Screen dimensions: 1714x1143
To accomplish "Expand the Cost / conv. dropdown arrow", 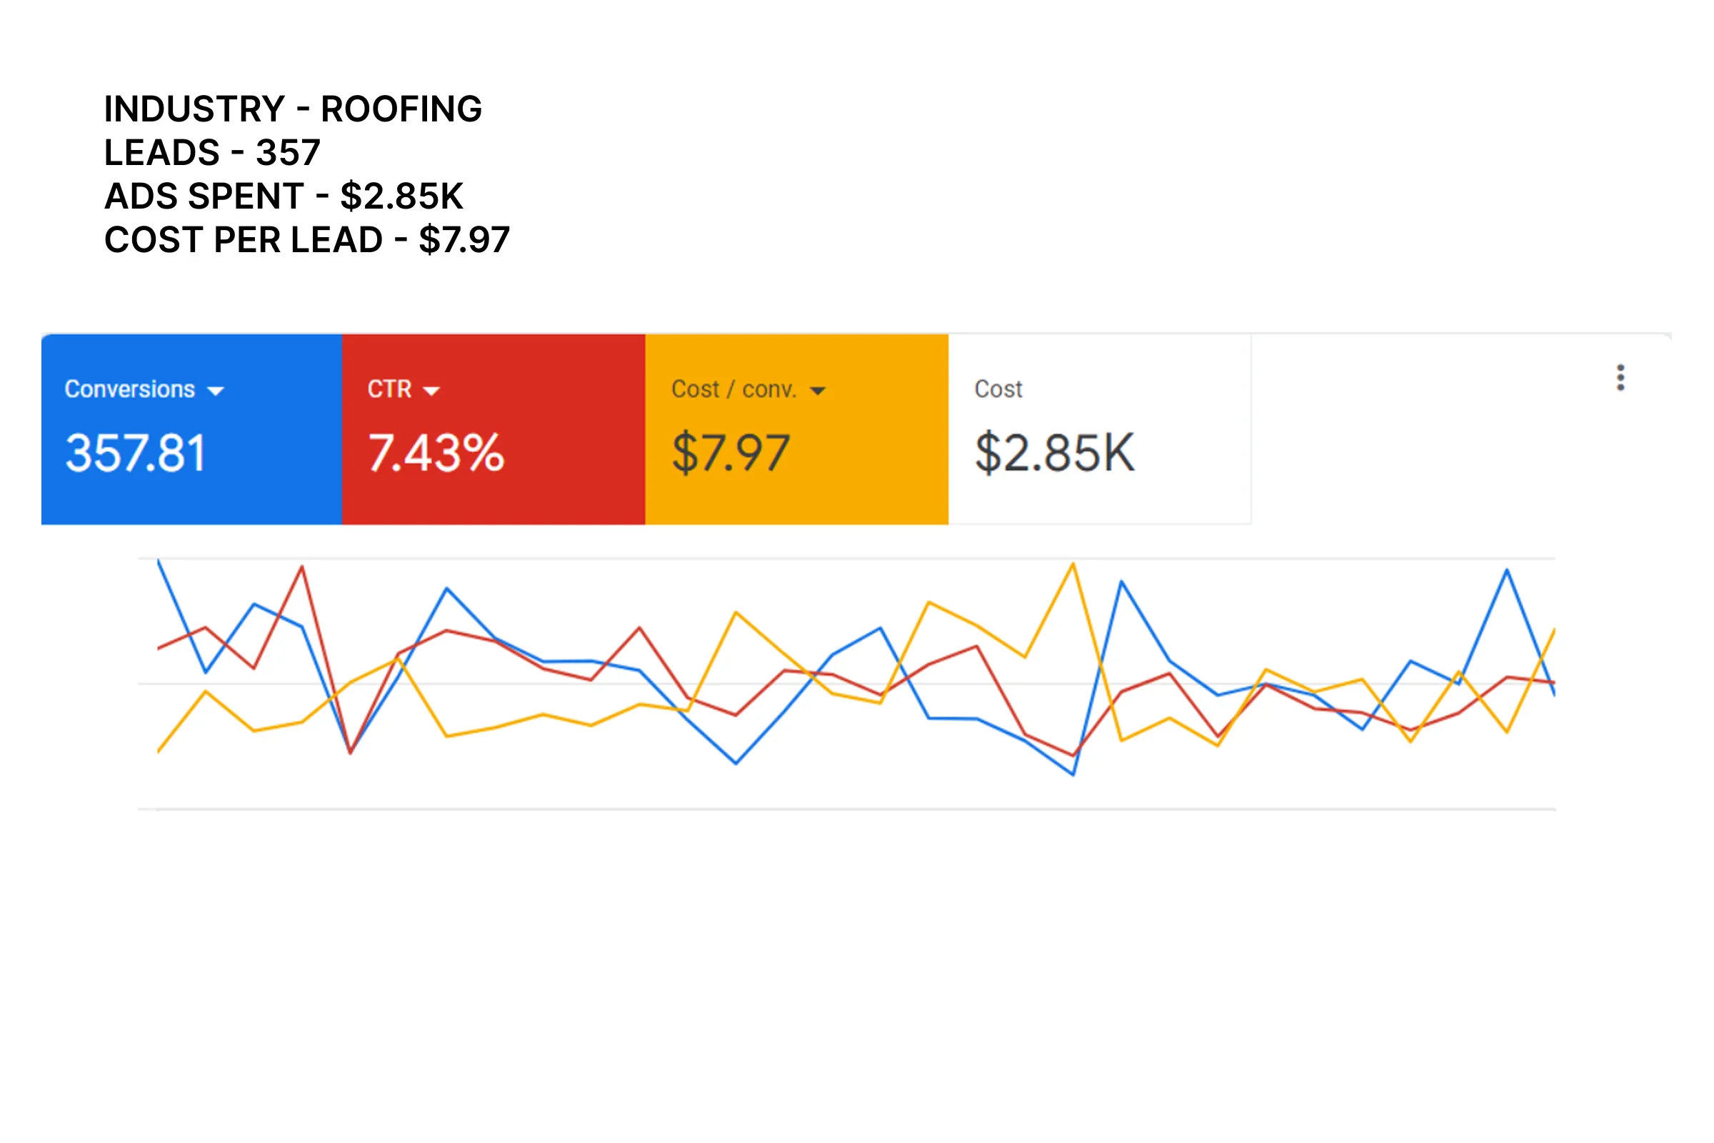I will 818,391.
